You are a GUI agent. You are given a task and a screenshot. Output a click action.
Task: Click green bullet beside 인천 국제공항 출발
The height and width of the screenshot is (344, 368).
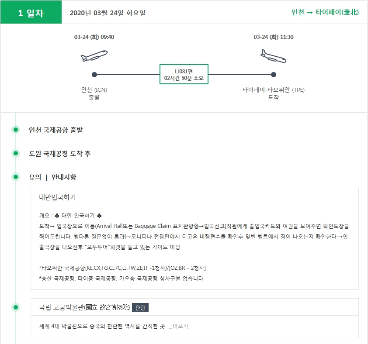click(16, 130)
